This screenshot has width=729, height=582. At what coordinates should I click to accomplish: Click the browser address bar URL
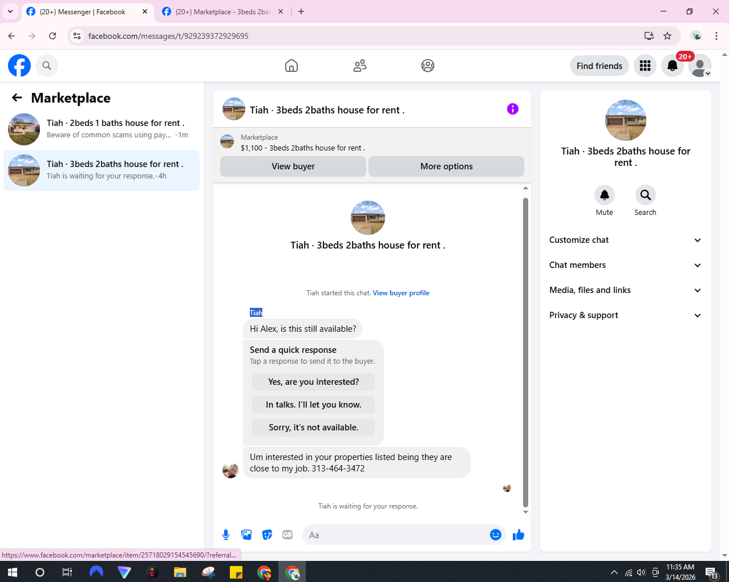(168, 36)
